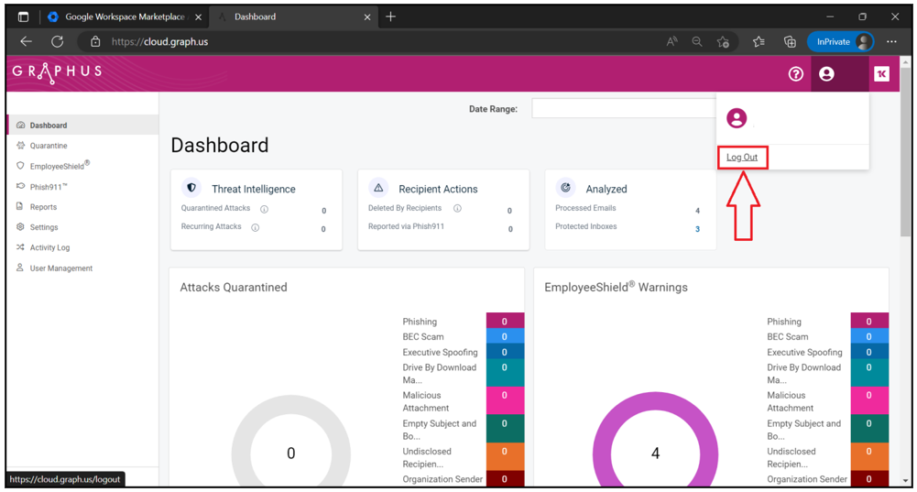Screen dimensions: 917x492
Task: Click EmployeeShield Warnings Undisclosed Recipient orange swatch
Action: tap(869, 457)
